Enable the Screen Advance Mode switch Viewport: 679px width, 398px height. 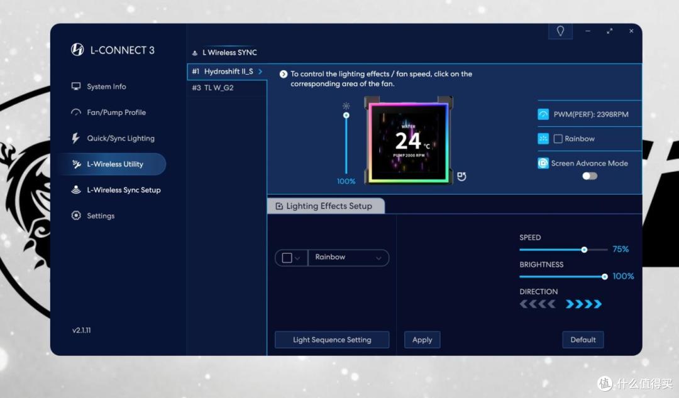(x=590, y=176)
